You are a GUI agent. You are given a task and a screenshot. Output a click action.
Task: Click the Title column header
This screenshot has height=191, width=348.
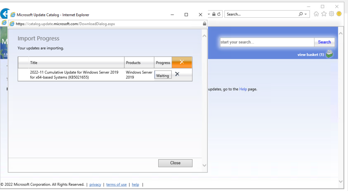[x=76, y=63]
